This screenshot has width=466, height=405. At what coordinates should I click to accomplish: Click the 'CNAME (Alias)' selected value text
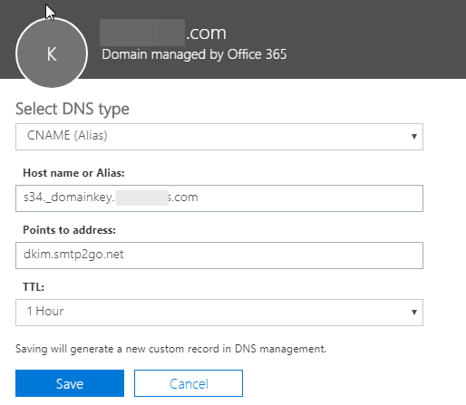67,135
